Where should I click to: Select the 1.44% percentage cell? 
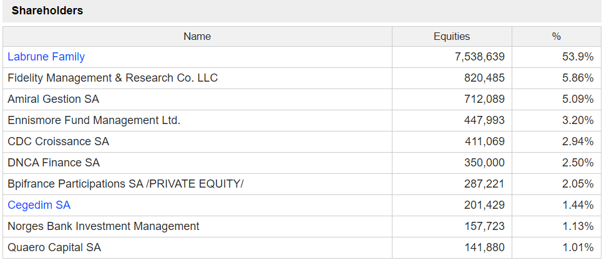tap(577, 205)
